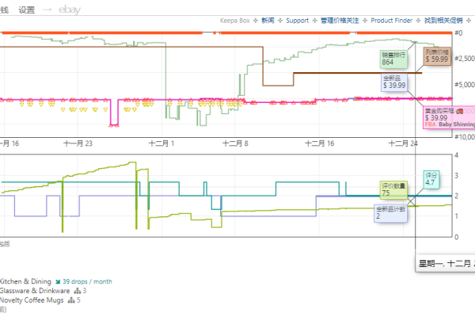Click the 十二月 16 date axis label

[x=320, y=143]
